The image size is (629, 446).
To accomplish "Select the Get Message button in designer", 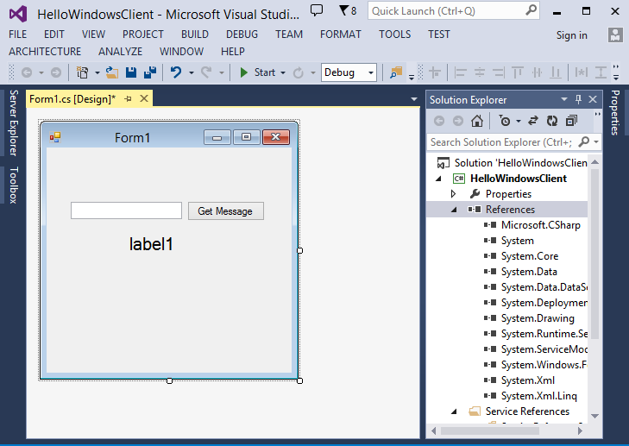I will pyautogui.click(x=226, y=211).
